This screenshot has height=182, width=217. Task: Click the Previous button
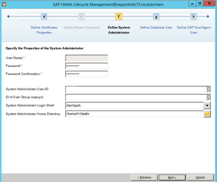point(144,177)
